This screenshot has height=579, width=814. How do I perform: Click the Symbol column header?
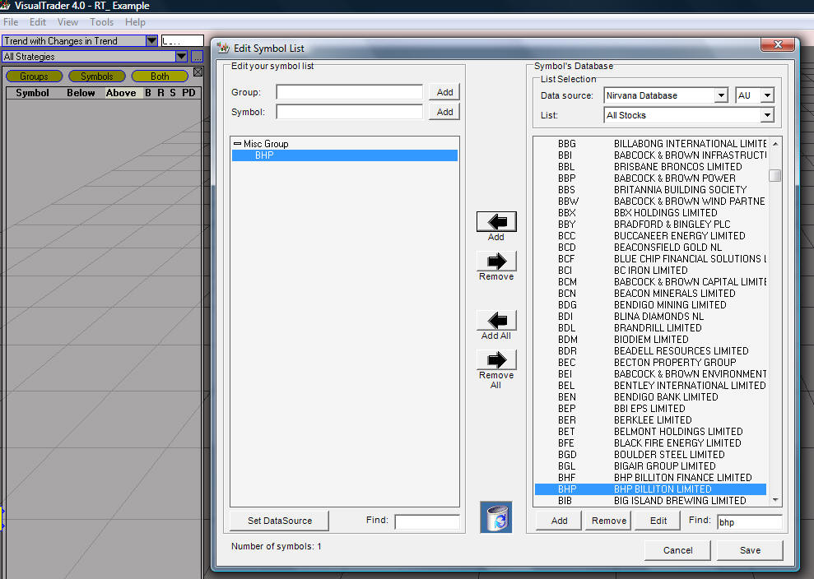tap(32, 93)
